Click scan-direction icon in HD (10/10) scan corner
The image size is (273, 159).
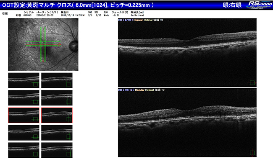252,153
